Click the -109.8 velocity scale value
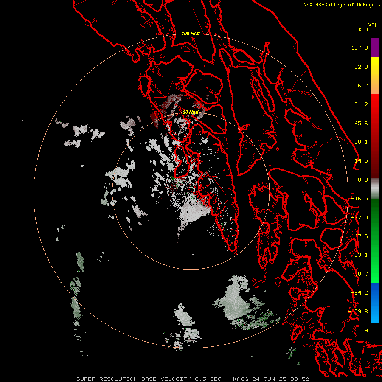The image size is (382, 382). click(x=358, y=312)
